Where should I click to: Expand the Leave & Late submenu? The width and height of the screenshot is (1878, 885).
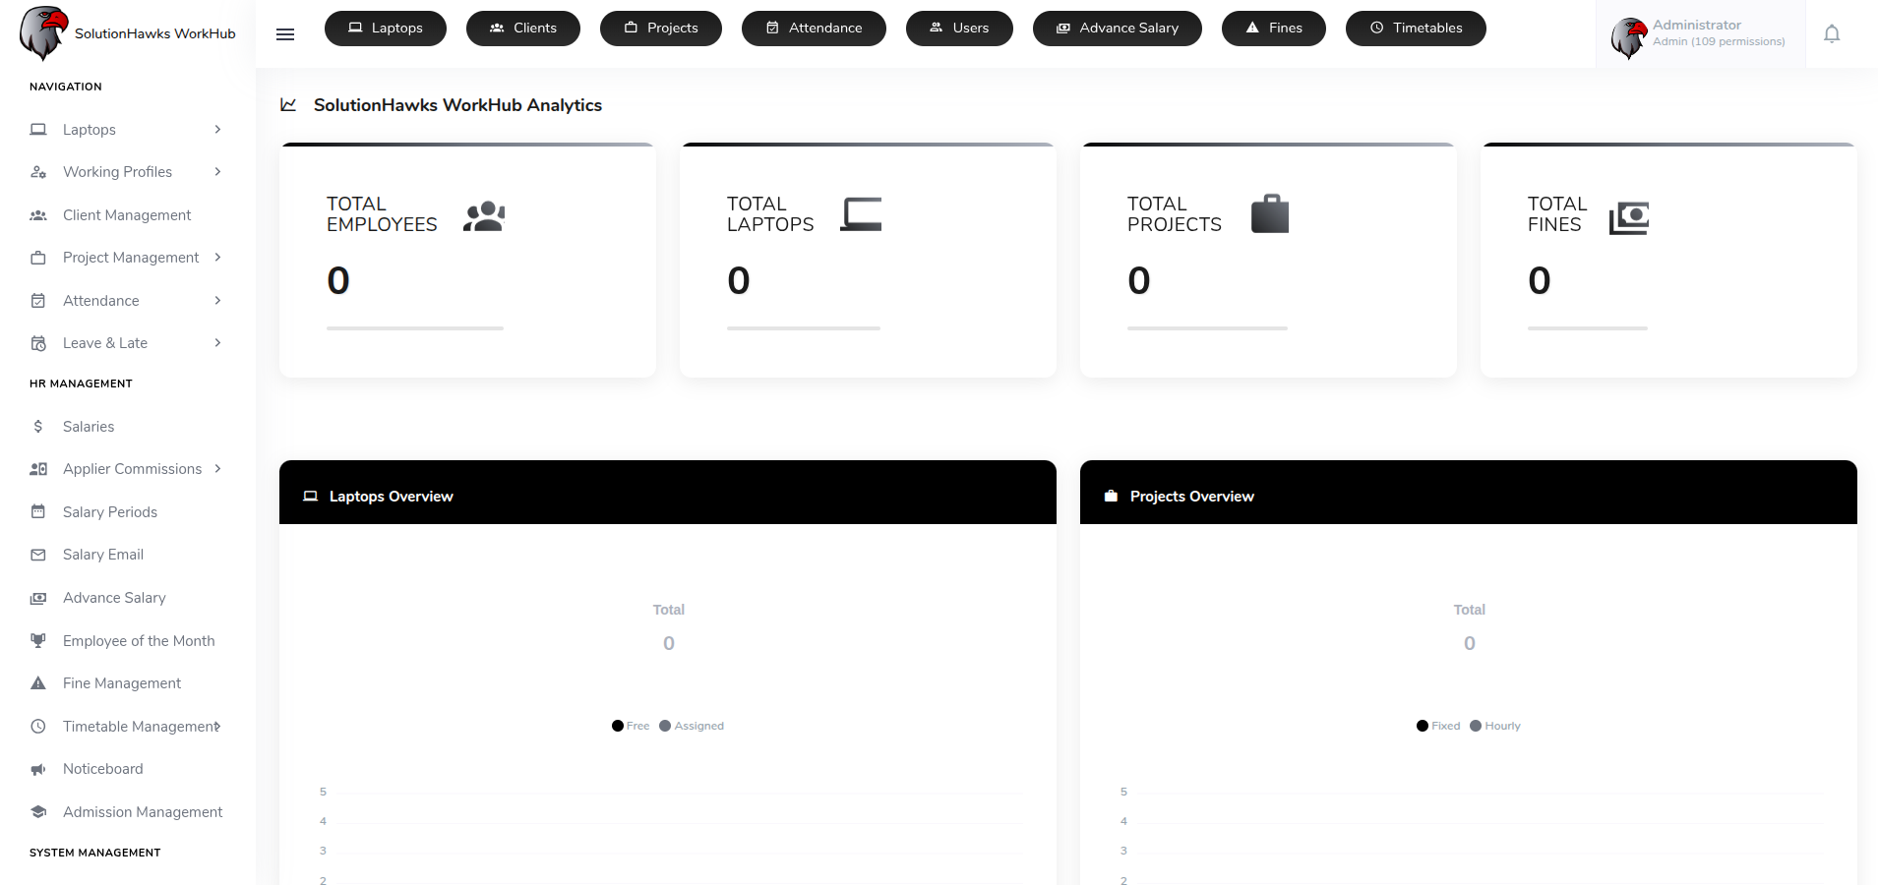pos(126,343)
